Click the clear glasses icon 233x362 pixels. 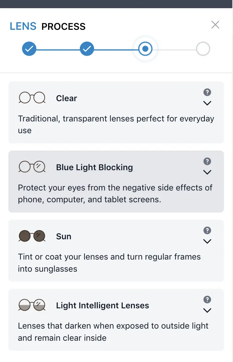[x=32, y=98]
